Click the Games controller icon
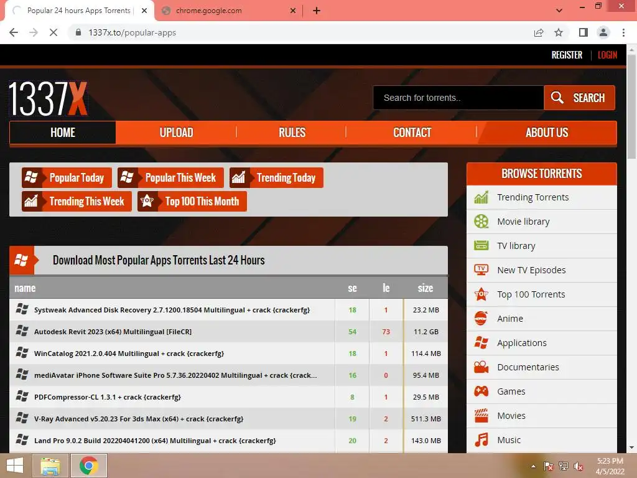The width and height of the screenshot is (637, 478). pyautogui.click(x=481, y=391)
